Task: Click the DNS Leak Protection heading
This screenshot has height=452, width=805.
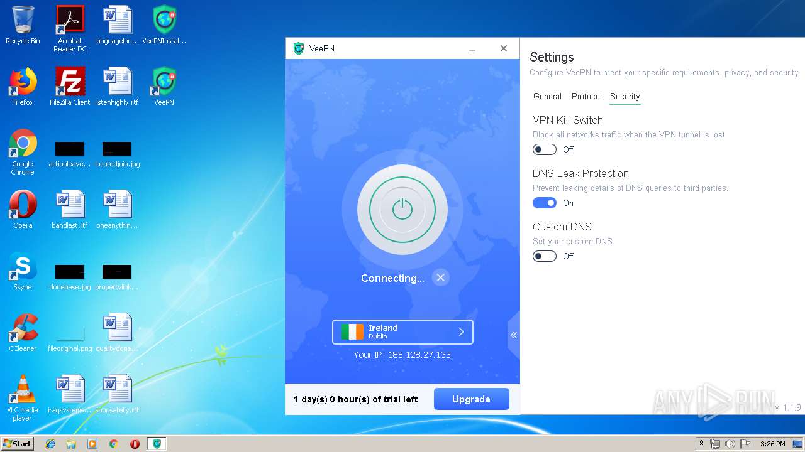Action: (580, 173)
